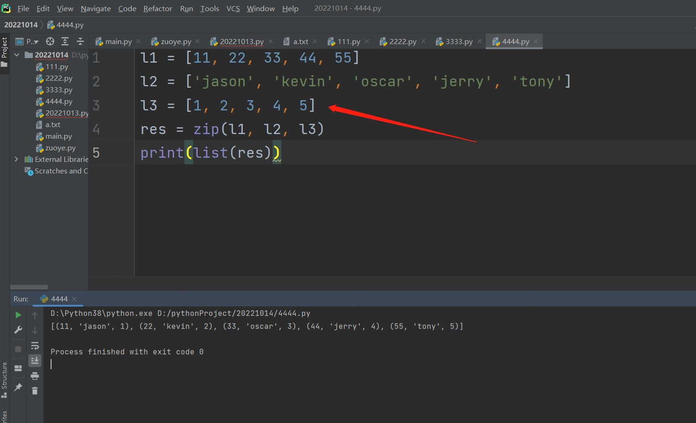Click the up stack trace arrow icon
The width and height of the screenshot is (696, 423).
(35, 315)
